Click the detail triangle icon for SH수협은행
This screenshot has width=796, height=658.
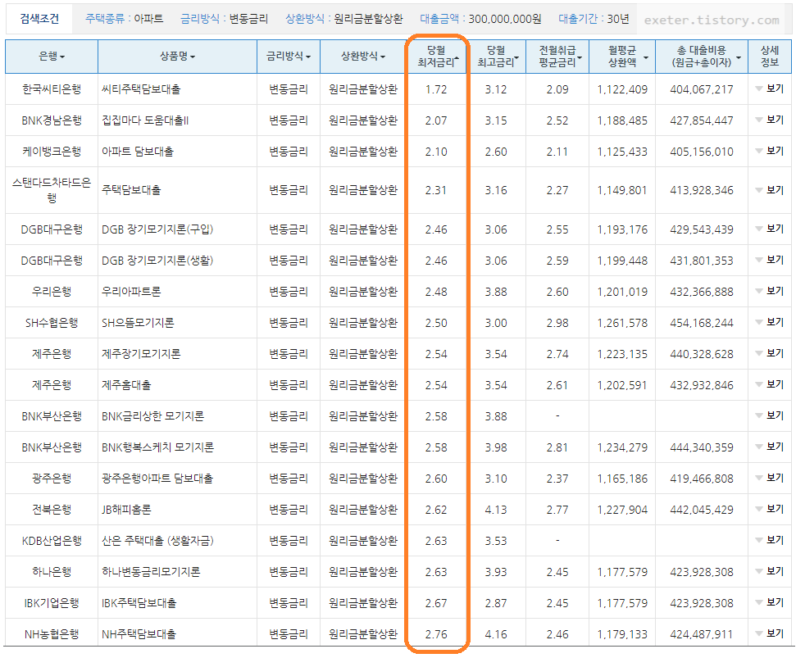point(759,323)
